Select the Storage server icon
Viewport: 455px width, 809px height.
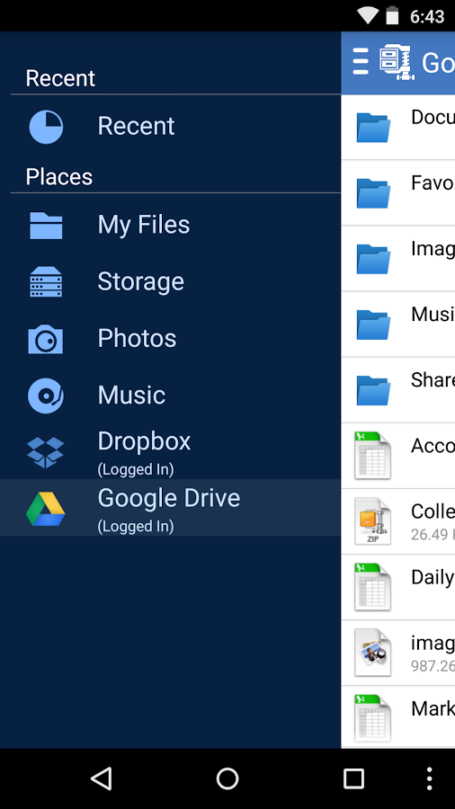[46, 281]
